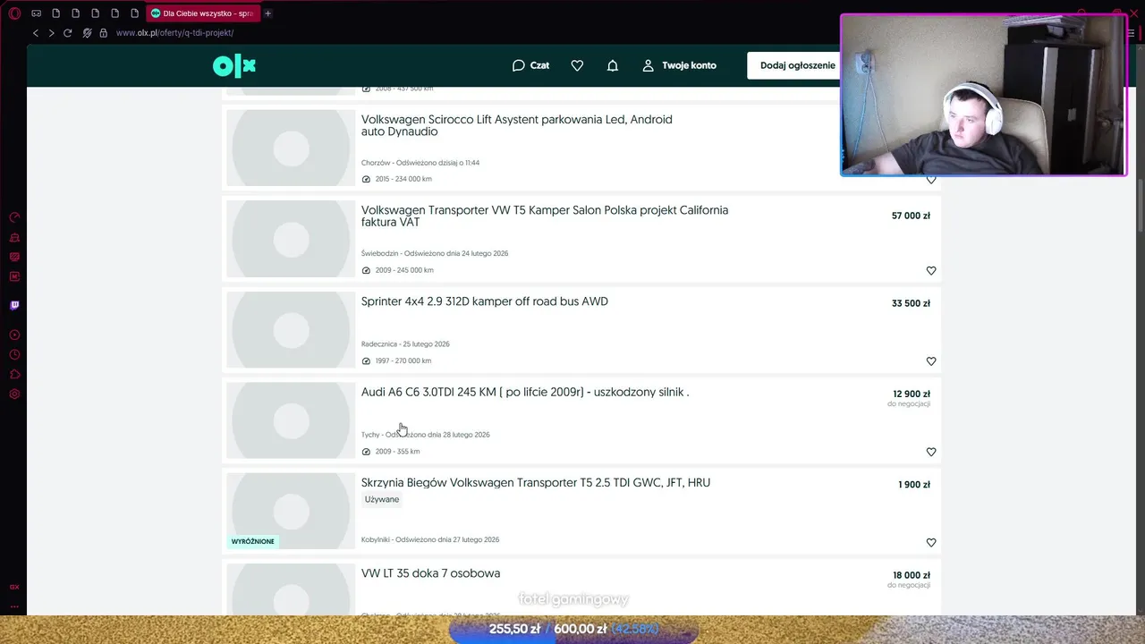Click the Volkswagen Scirocco listing thumbnail
1145x644 pixels.
[x=291, y=148]
